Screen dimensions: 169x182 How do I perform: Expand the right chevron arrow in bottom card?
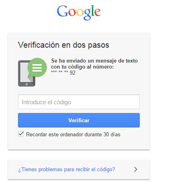coord(136,169)
